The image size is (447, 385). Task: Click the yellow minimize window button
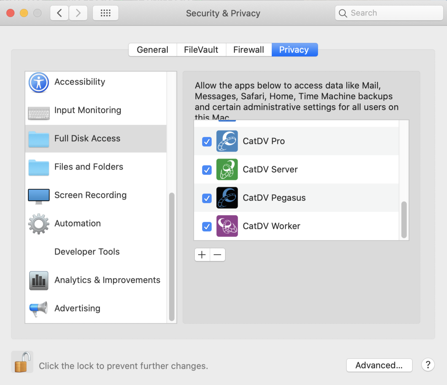pyautogui.click(x=24, y=13)
